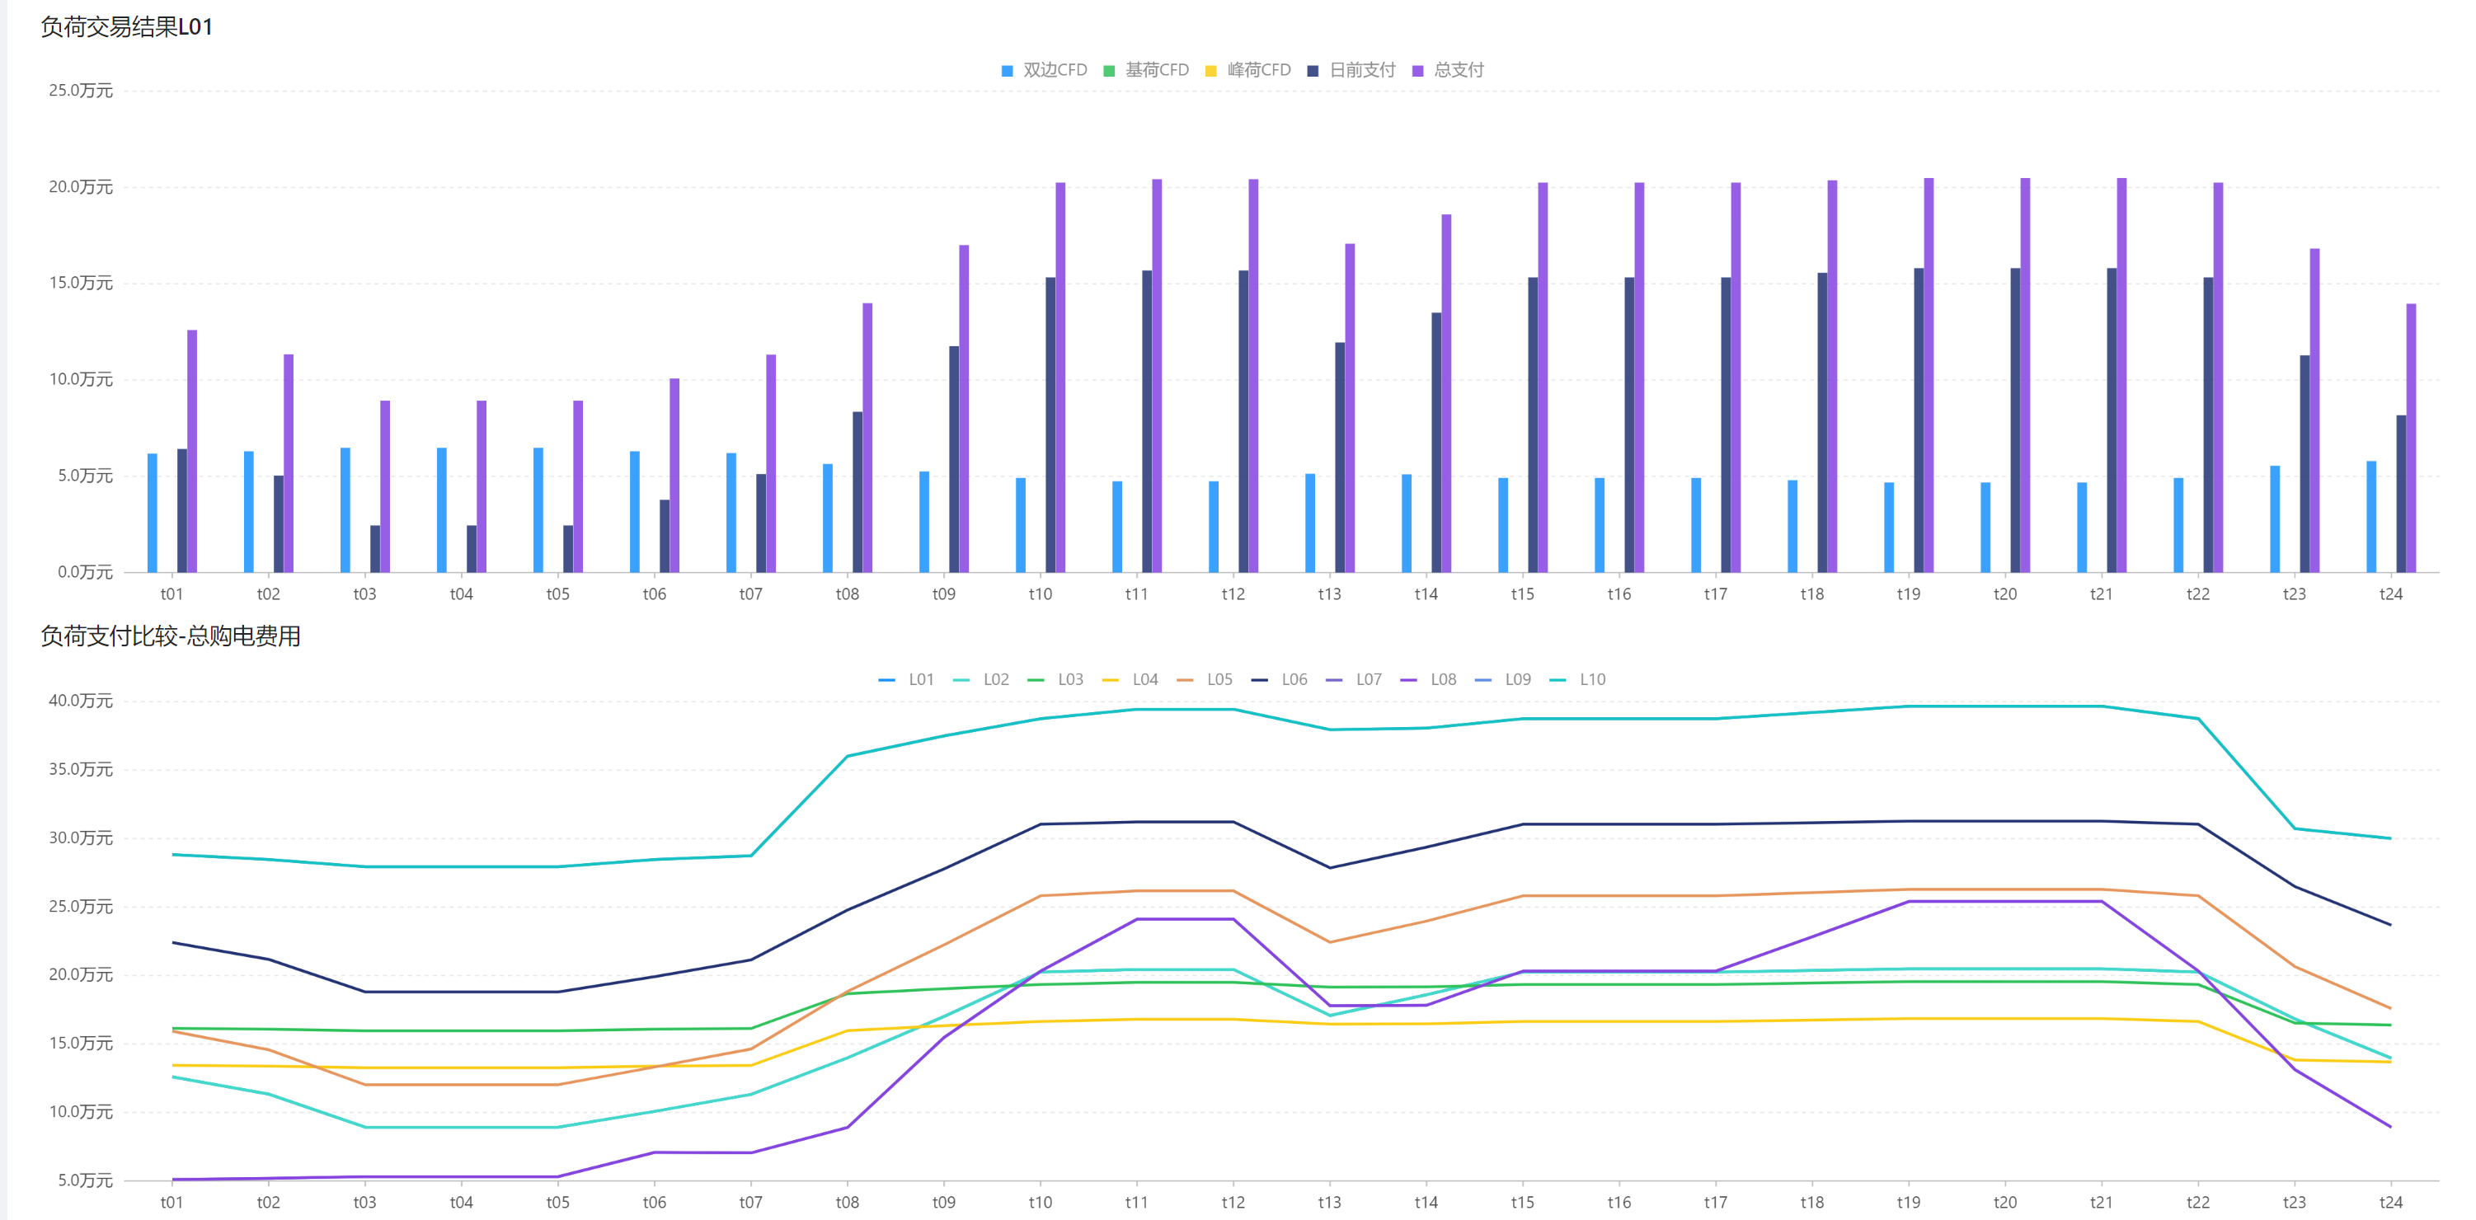Click the dark 日前支付 bar at t12
2476x1220 pixels.
coord(1243,420)
